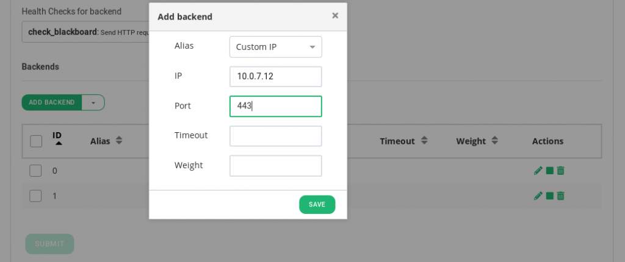625x262 pixels.
Task: Close the Add backend dialog
Action: pos(335,15)
